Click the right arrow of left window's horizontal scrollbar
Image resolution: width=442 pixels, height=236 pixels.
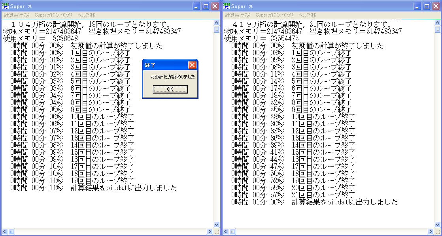click(210, 232)
